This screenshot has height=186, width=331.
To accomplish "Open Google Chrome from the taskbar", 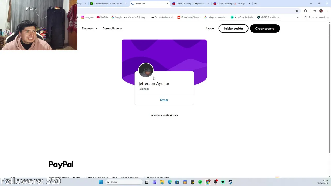I will pos(208,182).
